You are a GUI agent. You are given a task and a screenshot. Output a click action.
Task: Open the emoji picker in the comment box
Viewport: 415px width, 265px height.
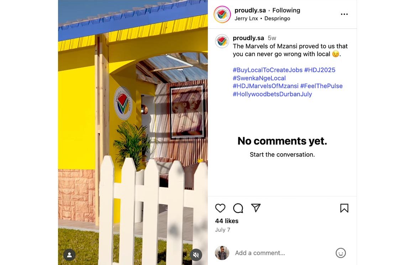(341, 253)
